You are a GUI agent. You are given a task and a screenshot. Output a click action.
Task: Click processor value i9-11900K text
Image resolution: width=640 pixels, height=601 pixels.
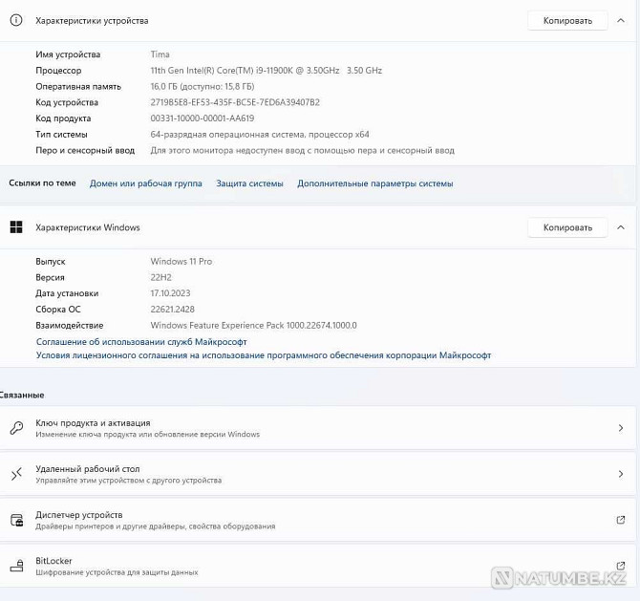coord(266,70)
